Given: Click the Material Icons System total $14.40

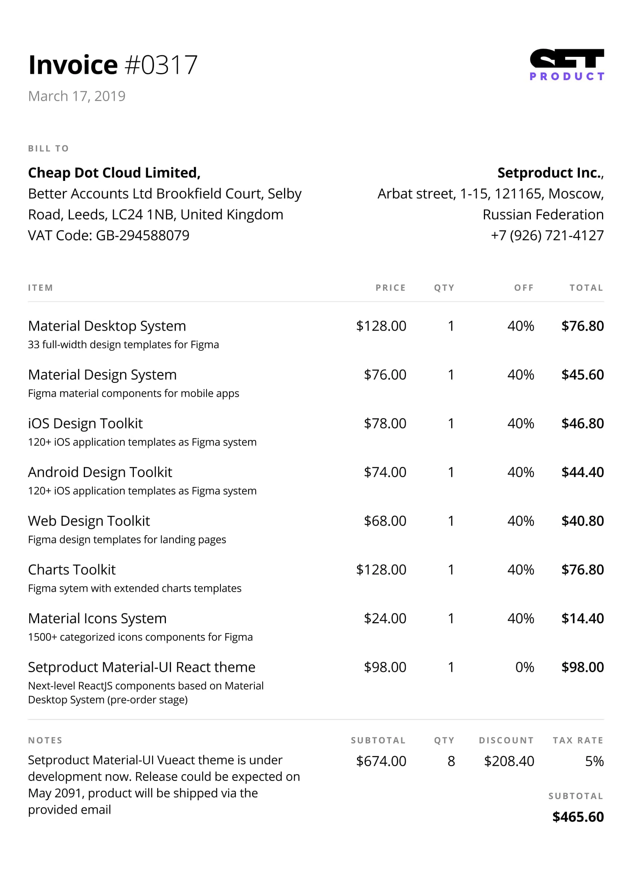Looking at the screenshot, I should pos(582,619).
